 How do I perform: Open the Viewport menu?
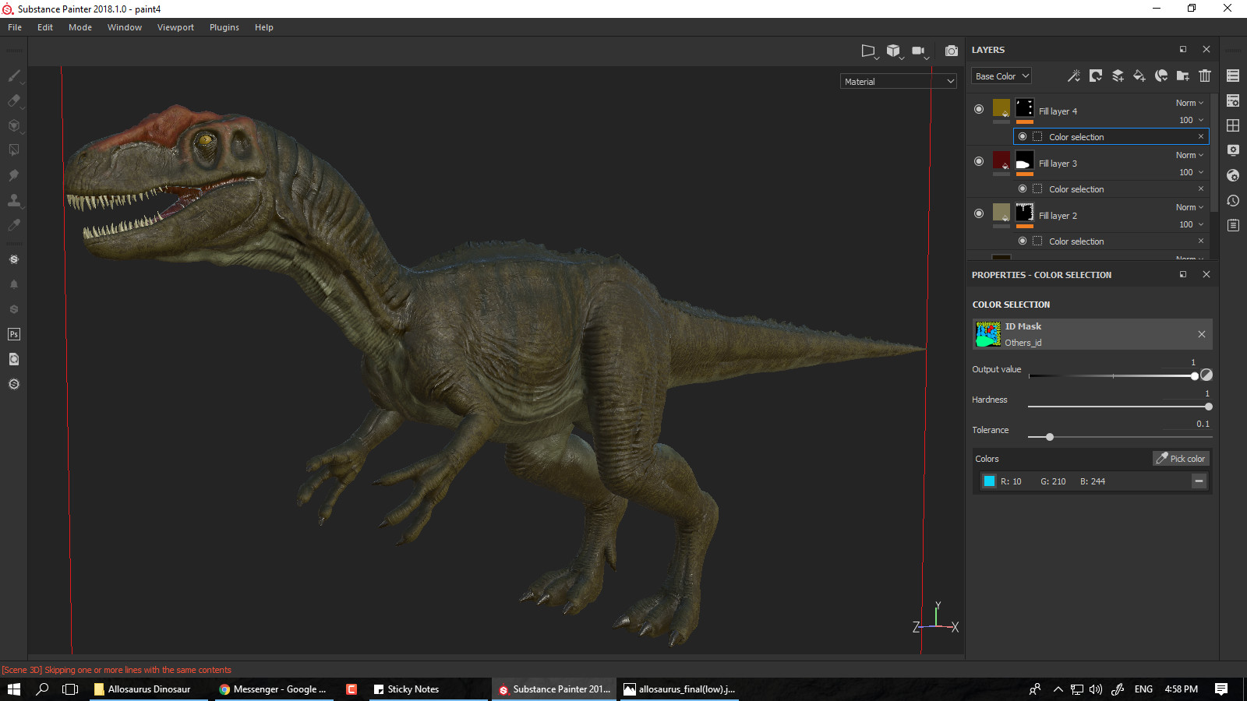(175, 27)
